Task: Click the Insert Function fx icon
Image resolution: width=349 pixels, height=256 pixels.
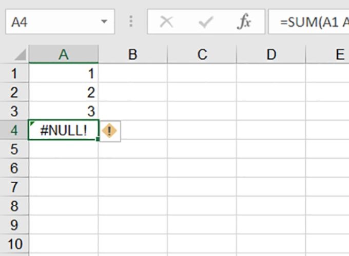Action: [244, 22]
